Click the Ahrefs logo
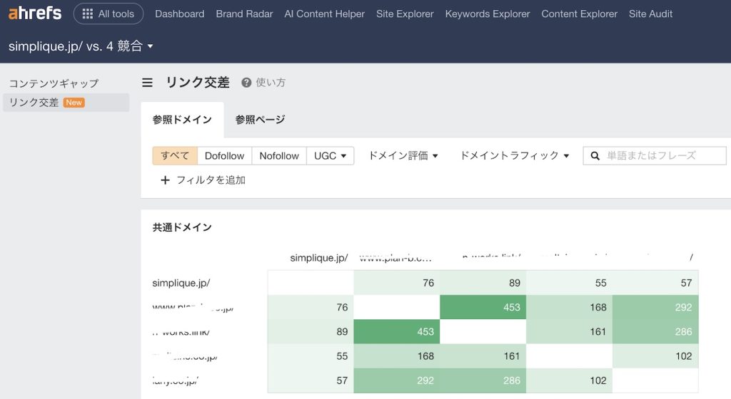 click(x=35, y=13)
